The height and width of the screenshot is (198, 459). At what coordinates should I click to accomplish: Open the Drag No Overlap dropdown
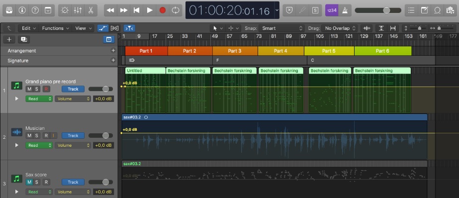(340, 28)
